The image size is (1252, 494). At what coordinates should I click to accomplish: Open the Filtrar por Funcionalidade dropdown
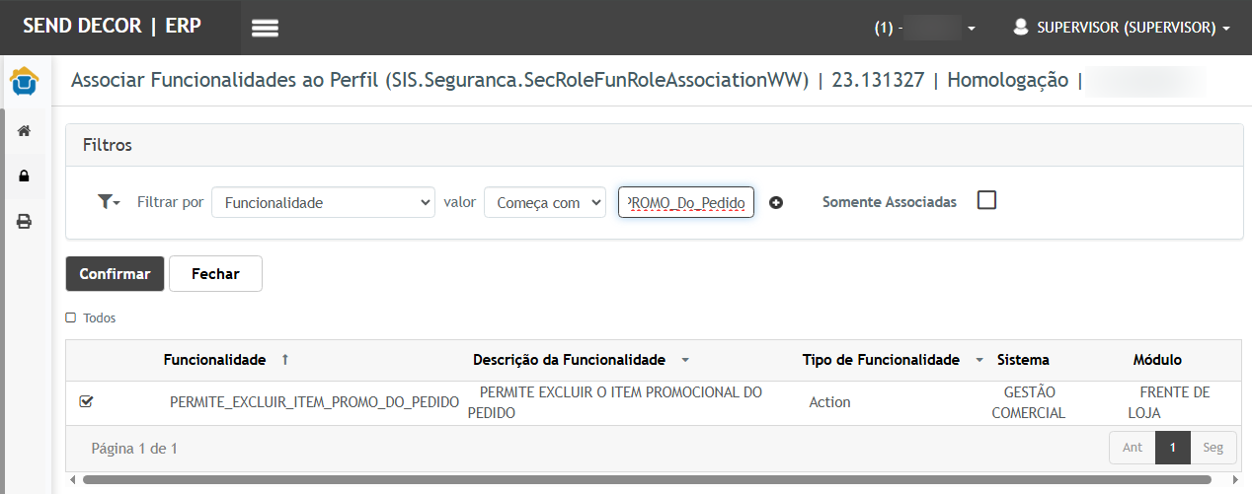tap(323, 202)
